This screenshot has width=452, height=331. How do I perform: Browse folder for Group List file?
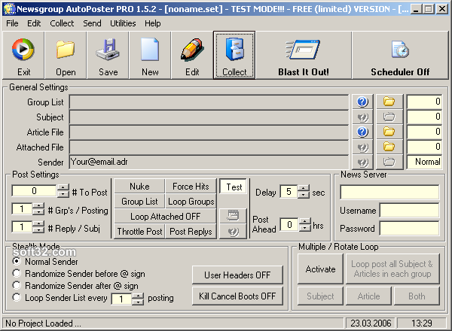[x=389, y=102]
